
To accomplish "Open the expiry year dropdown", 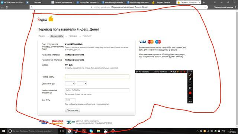I will pos(82,83).
